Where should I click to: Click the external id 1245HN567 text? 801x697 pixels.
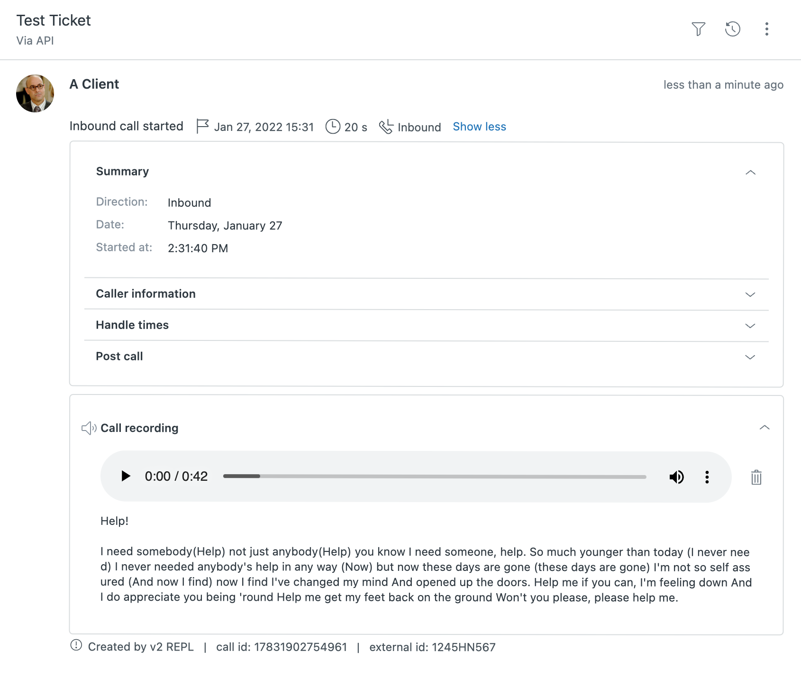[432, 647]
